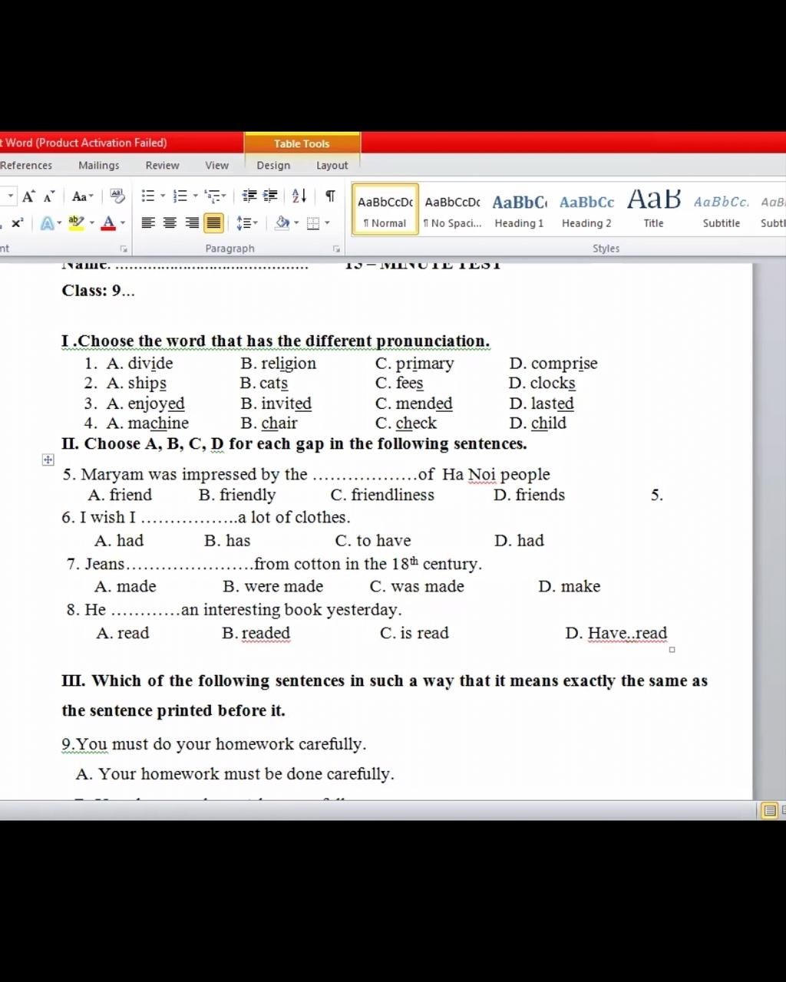This screenshot has height=982, width=786.
Task: Increase paragraph indent
Action: click(270, 196)
